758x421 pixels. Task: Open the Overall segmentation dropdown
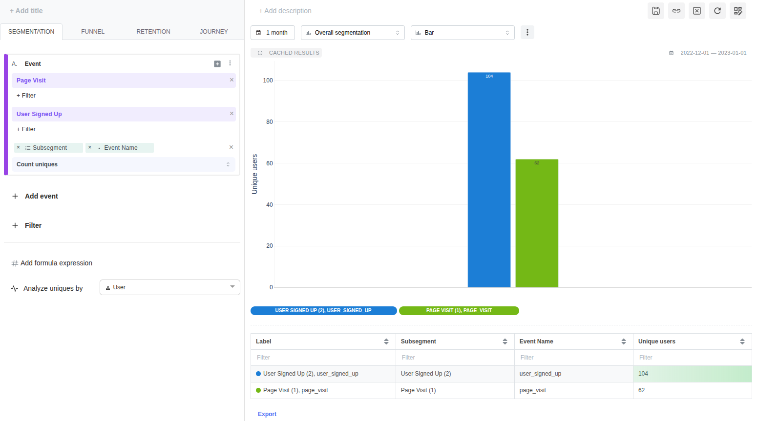[352, 33]
